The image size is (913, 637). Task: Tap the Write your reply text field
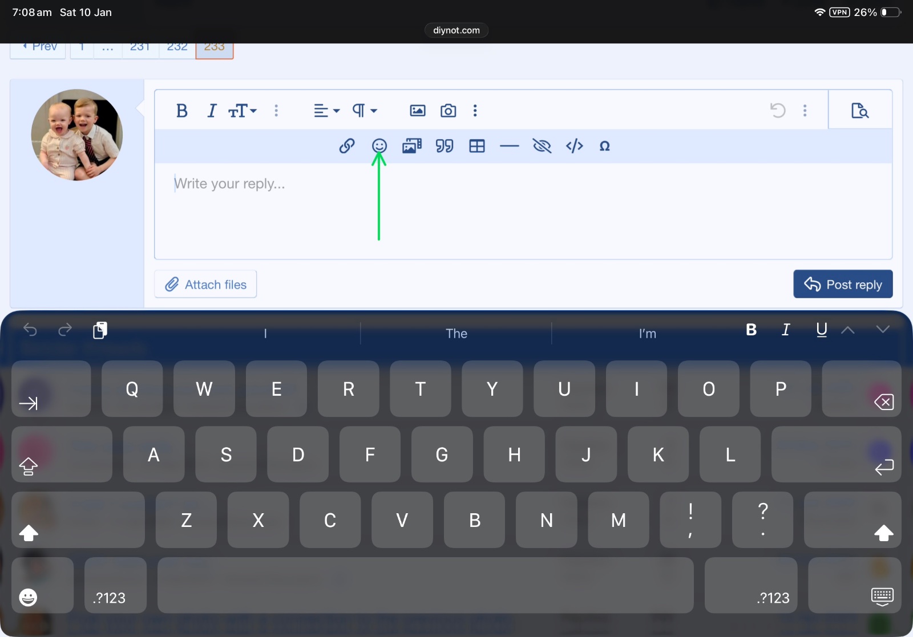click(514, 211)
